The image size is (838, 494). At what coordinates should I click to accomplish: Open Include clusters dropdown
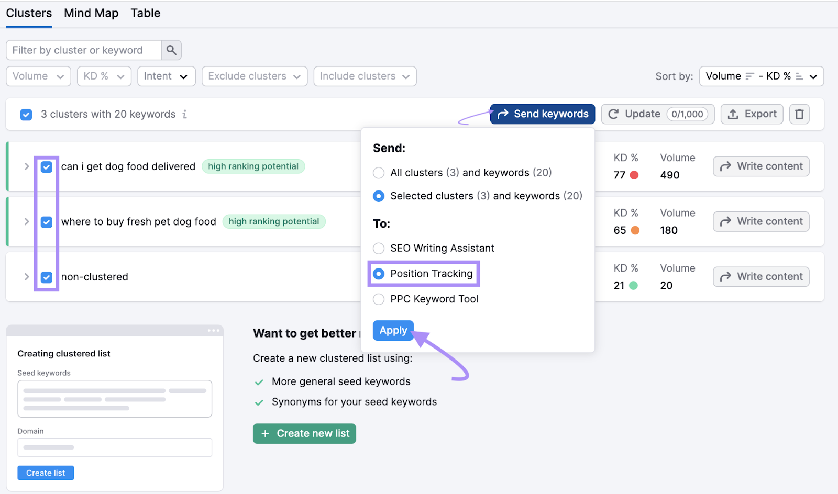pyautogui.click(x=365, y=76)
